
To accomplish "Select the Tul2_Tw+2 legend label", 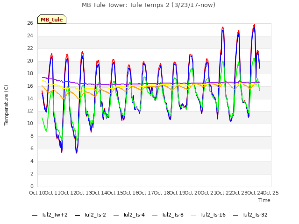I will pos(55,215).
